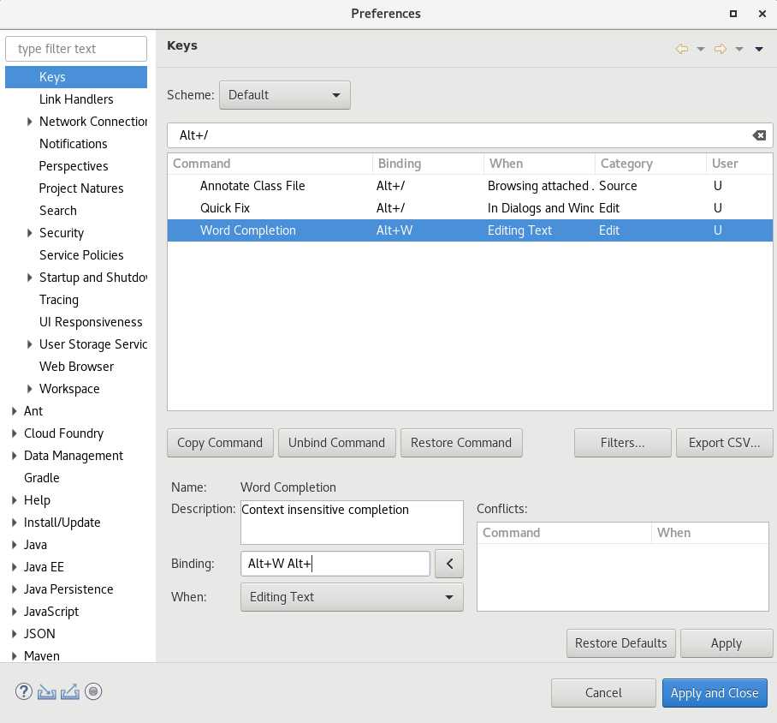This screenshot has width=777, height=723.
Task: Expand the Ant preferences node
Action: point(15,411)
